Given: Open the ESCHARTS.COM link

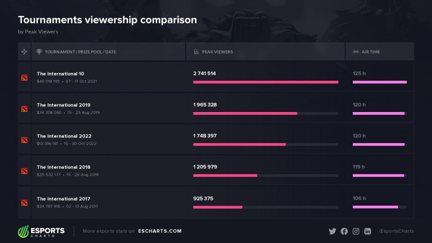Looking at the screenshot, I should (x=160, y=231).
